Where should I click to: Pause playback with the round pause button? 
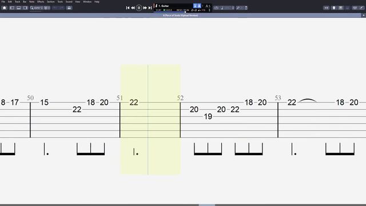pos(139,8)
